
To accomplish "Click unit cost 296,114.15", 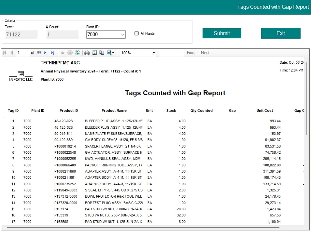I will pyautogui.click(x=272, y=159).
